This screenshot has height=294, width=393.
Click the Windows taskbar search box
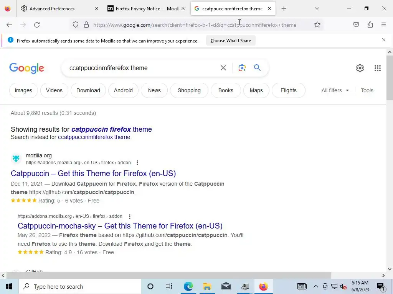point(80,286)
